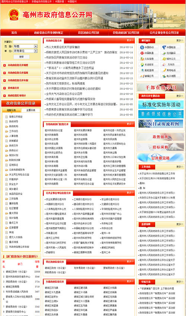
Task: Open the 公共意见箱 banner
Action: click(160, 158)
